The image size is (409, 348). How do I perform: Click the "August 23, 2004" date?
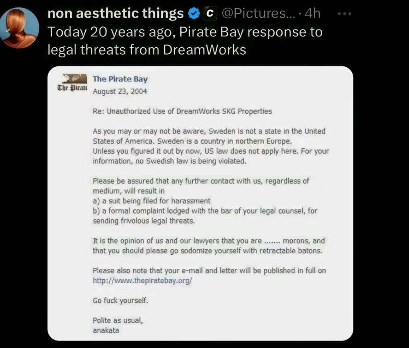pos(120,91)
